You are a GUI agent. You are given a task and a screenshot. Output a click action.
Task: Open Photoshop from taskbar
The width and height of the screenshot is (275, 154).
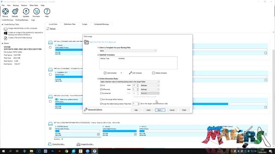click(52, 151)
